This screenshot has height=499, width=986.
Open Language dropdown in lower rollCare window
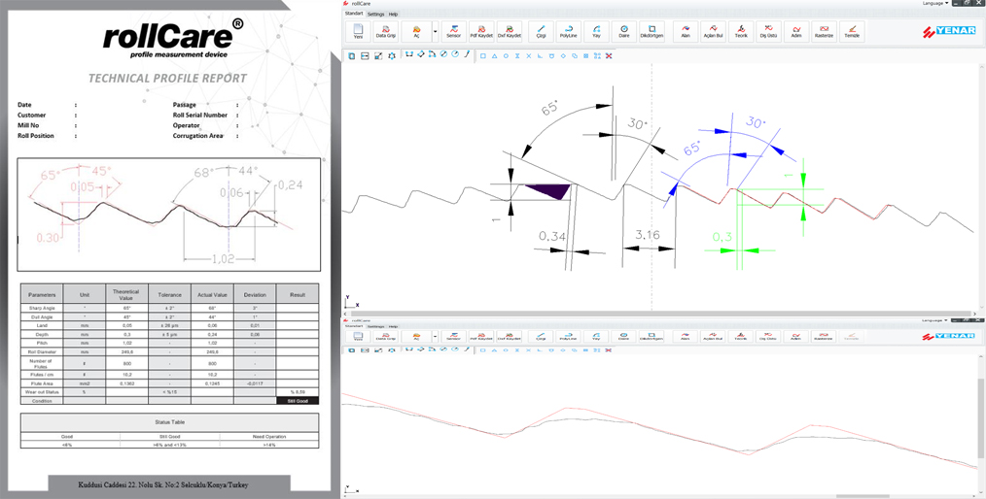[x=936, y=320]
